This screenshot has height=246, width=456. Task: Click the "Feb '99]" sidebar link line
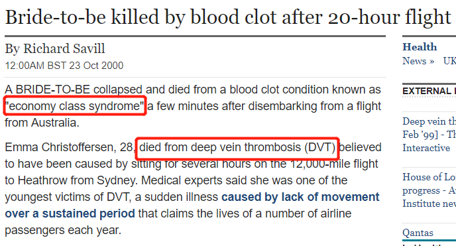click(429, 135)
